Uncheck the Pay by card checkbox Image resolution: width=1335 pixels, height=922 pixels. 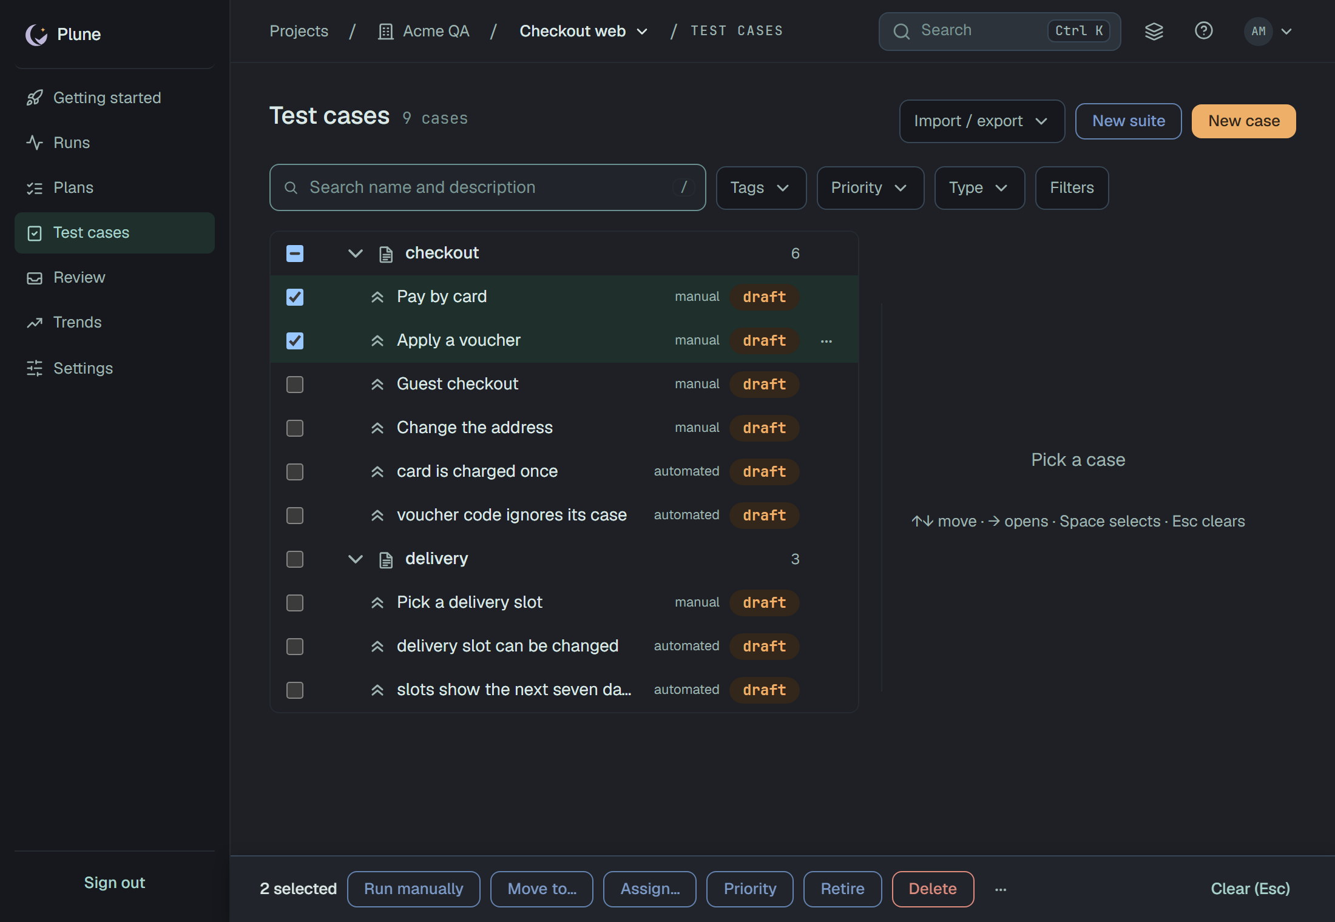pyautogui.click(x=295, y=297)
